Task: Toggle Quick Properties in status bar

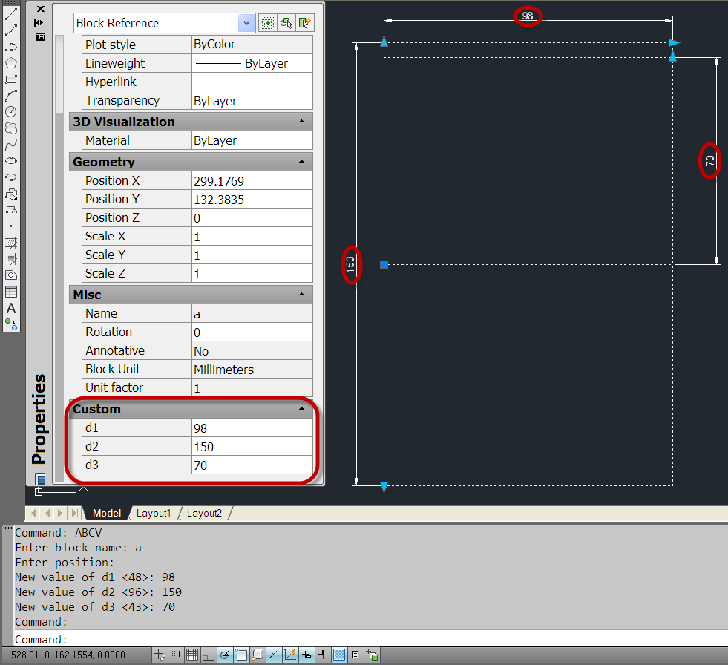Action: click(x=355, y=655)
